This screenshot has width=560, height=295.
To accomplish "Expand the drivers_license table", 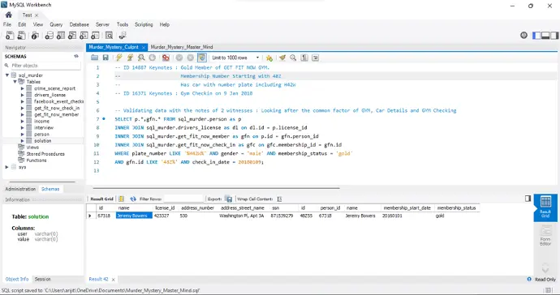I will (x=23, y=95).
